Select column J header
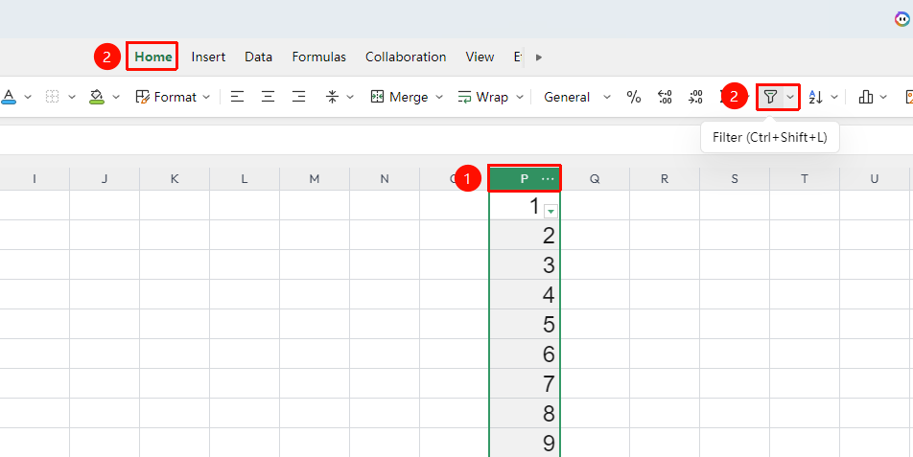This screenshot has height=457, width=913. click(x=105, y=179)
